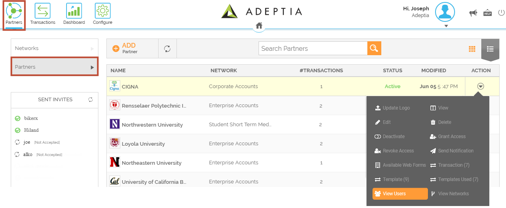Choose View Users in action menu
The height and width of the screenshot is (208, 506).
(x=400, y=194)
